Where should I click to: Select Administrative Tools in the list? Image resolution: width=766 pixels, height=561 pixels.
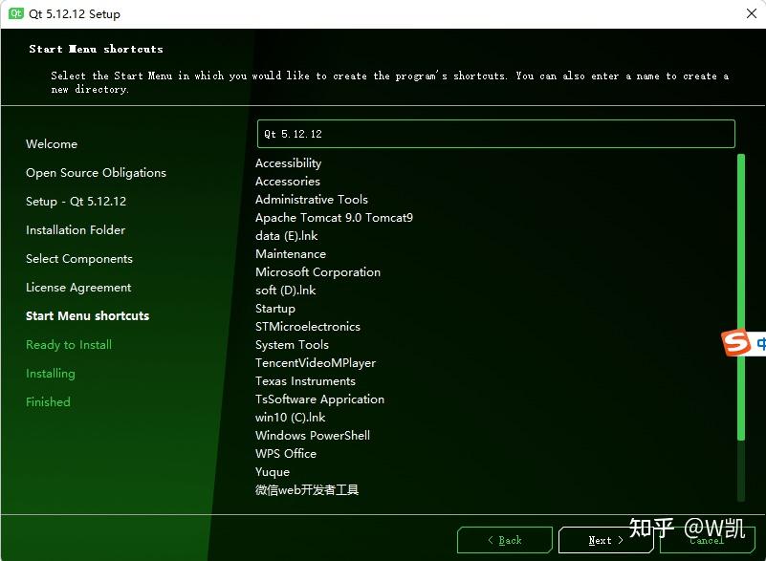tap(312, 199)
